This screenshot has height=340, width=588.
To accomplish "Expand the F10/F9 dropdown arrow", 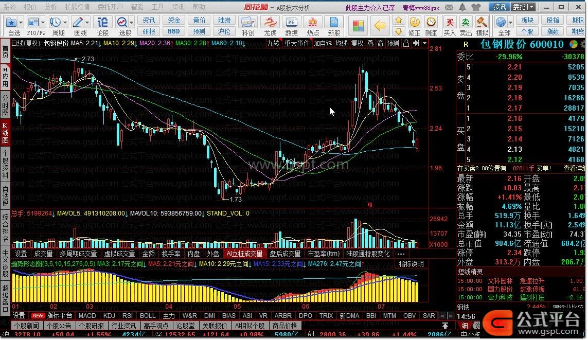I will [43, 23].
